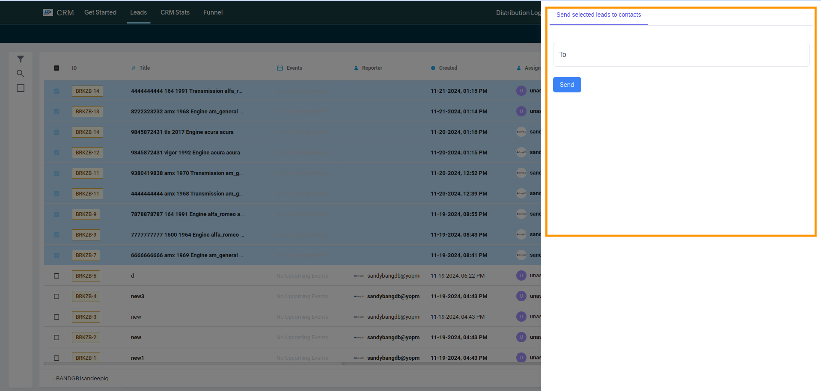Click the person icon beside Reporter header
Viewport: 821px width, 391px height.
pyautogui.click(x=356, y=68)
